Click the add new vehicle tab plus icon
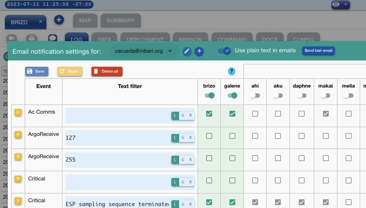The width and height of the screenshot is (366, 208). point(59,20)
